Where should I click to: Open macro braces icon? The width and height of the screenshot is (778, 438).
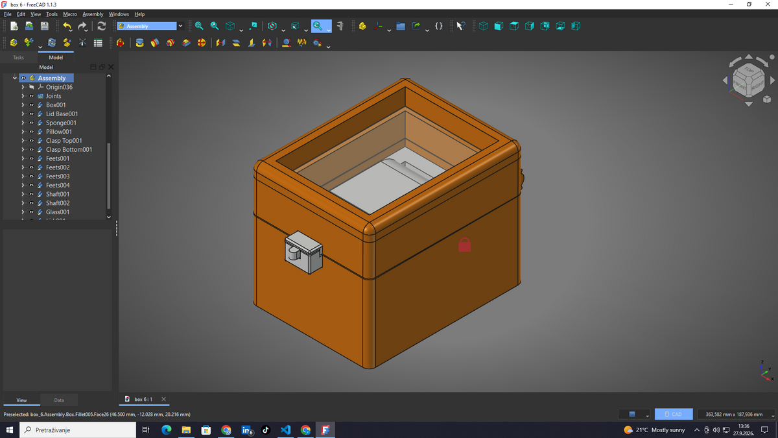point(439,26)
